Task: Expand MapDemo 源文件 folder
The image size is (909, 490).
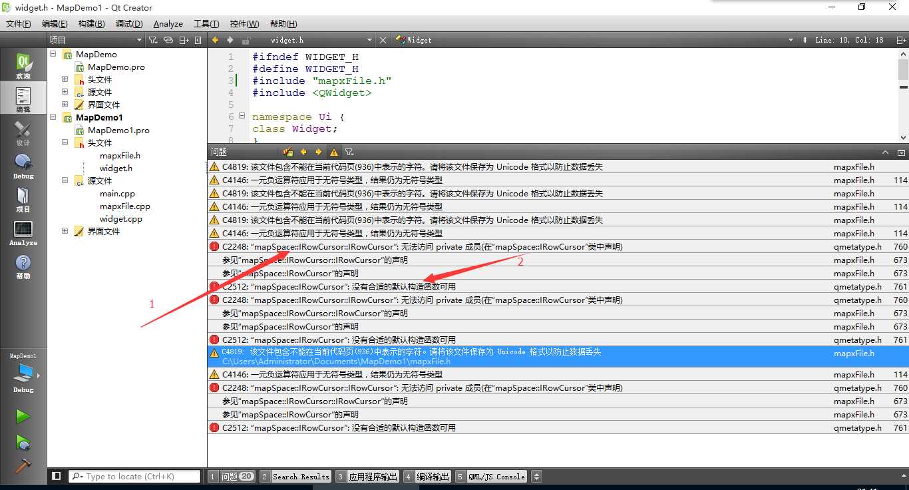Action: click(x=65, y=92)
